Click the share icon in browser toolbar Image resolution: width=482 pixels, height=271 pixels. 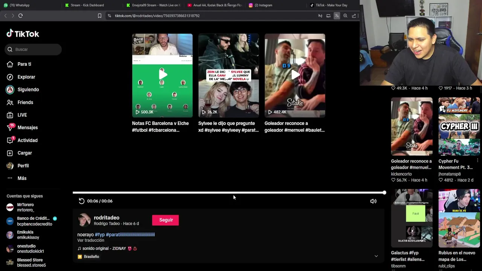click(354, 16)
